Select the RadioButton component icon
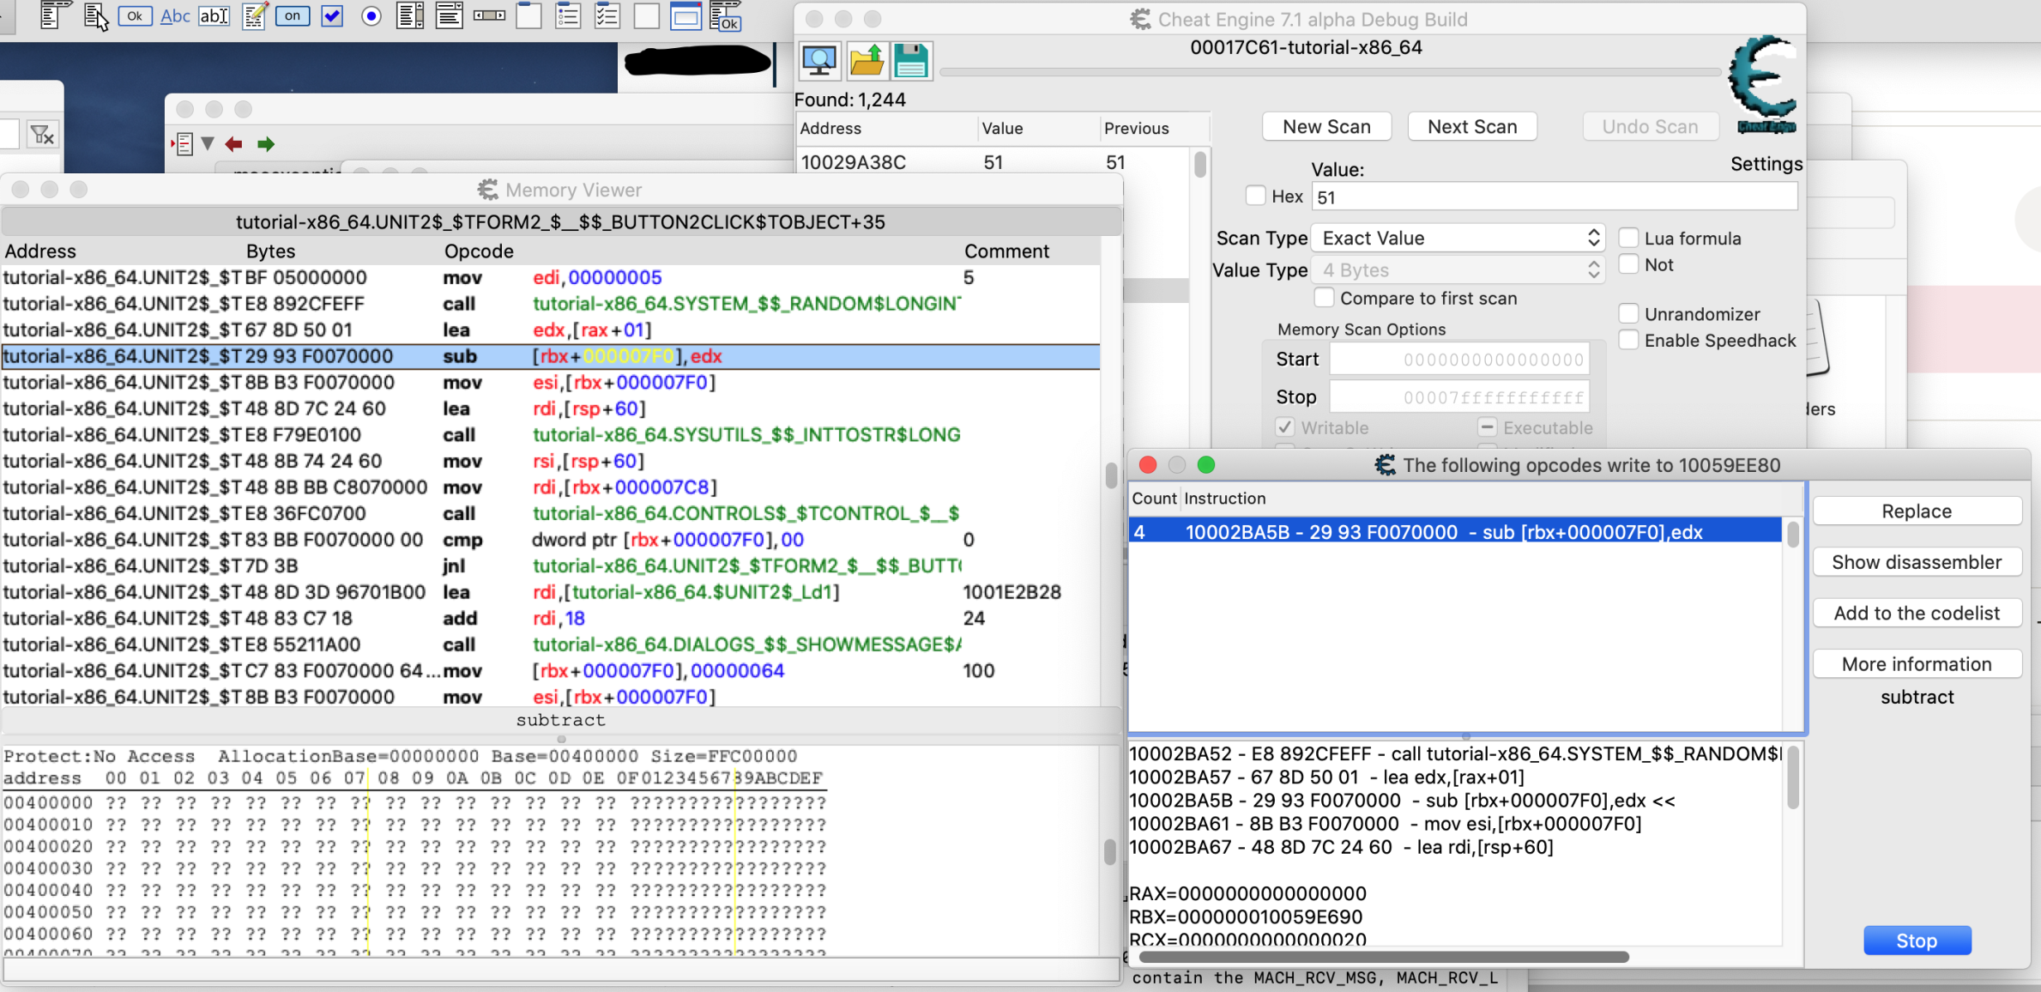Screen dimensions: 2041x992 371,15
